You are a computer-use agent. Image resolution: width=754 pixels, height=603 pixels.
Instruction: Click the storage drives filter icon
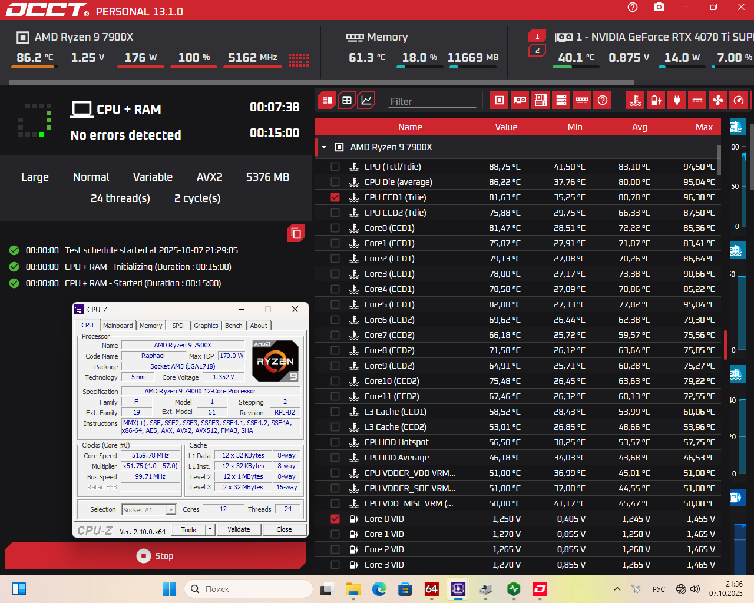point(561,100)
